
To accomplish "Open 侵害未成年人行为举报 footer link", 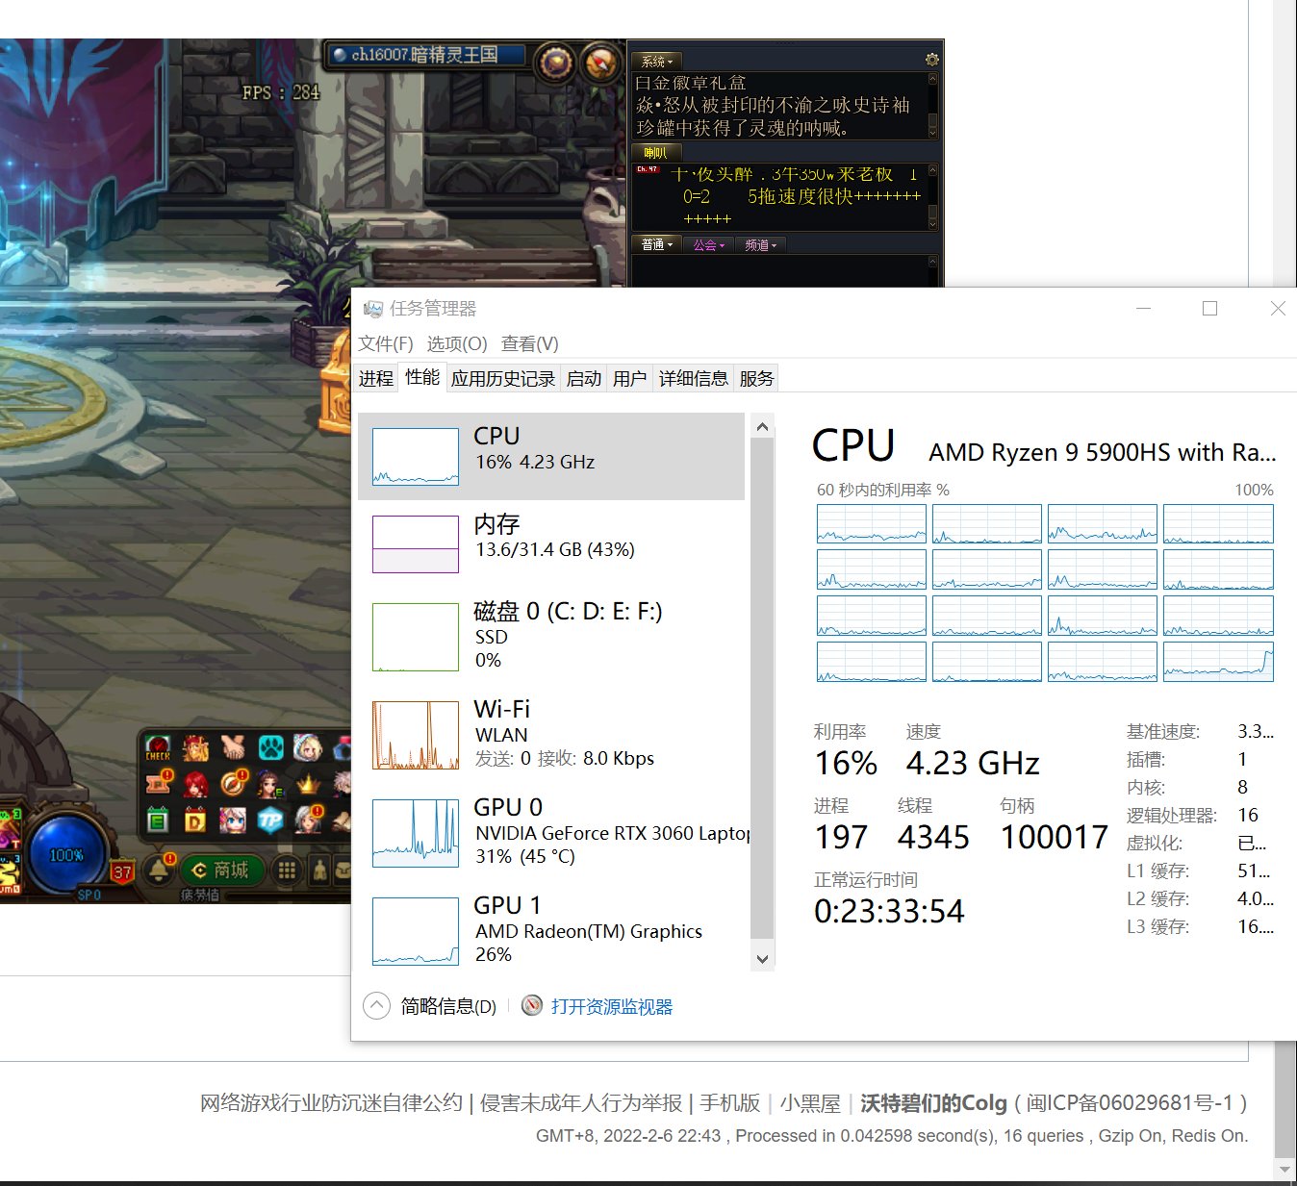I will (x=581, y=1102).
